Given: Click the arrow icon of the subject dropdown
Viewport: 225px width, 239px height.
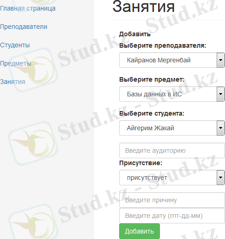Looking at the screenshot, I should (x=220, y=94).
